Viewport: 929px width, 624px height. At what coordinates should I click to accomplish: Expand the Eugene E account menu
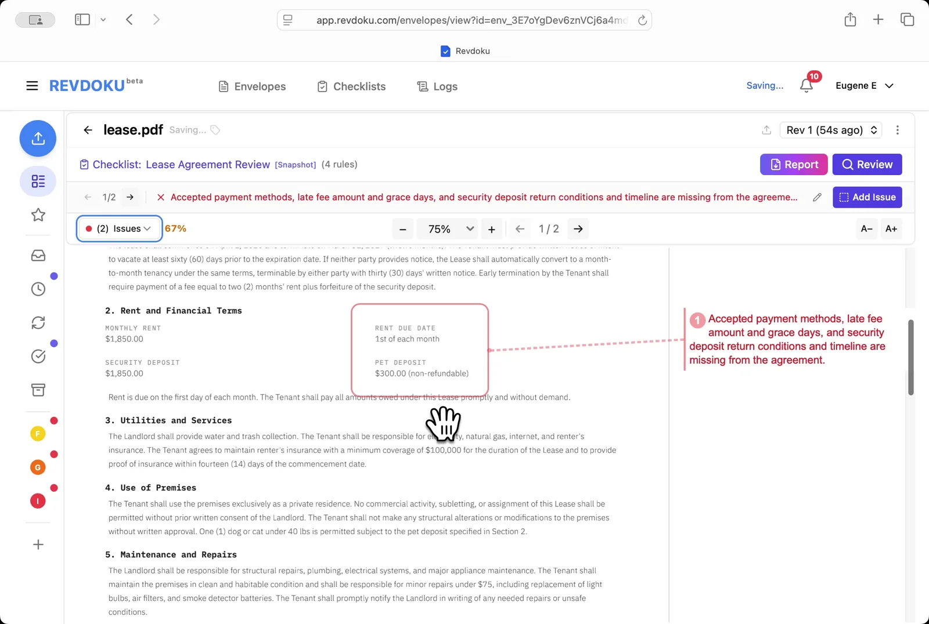864,86
